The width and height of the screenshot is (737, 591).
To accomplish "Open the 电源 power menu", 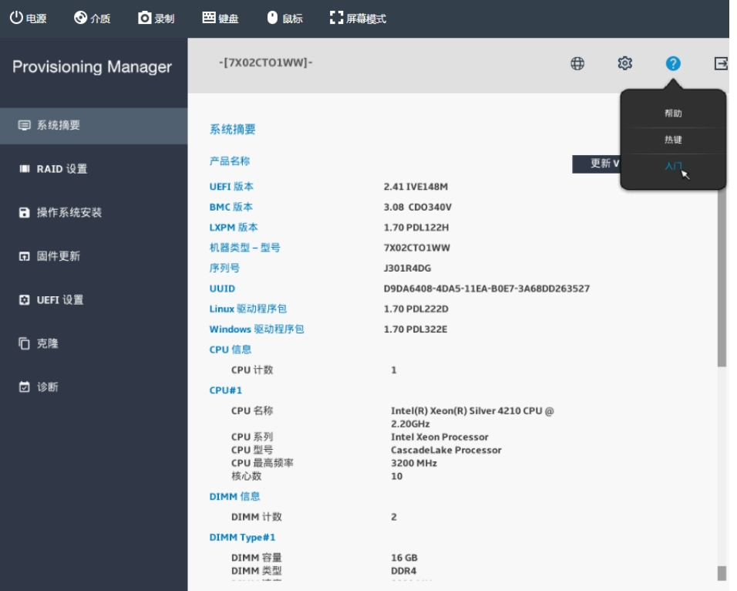I will [x=29, y=19].
